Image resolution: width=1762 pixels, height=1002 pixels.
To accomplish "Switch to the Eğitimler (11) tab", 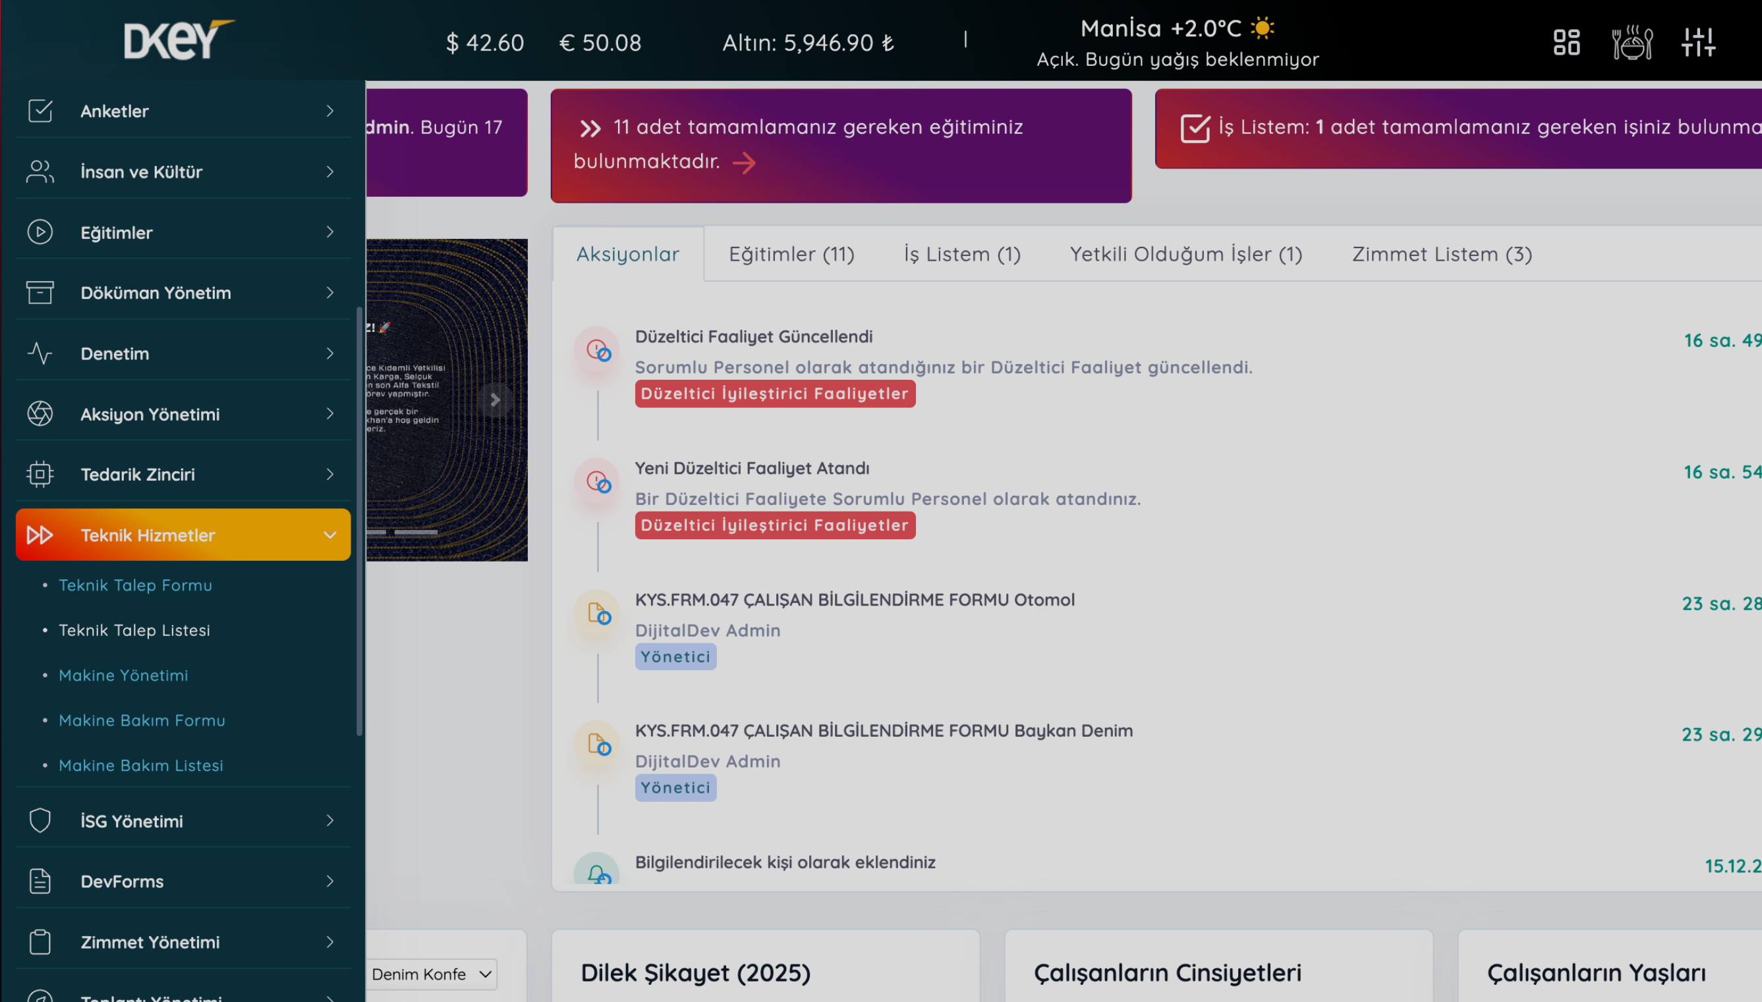I will click(791, 254).
